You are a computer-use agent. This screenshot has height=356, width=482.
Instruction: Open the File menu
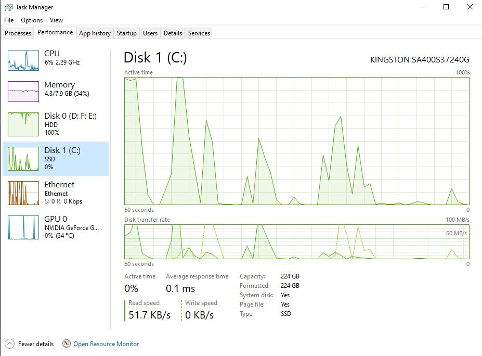tap(9, 20)
